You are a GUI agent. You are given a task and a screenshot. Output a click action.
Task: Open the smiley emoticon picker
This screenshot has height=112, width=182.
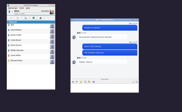pyautogui.click(x=81, y=82)
